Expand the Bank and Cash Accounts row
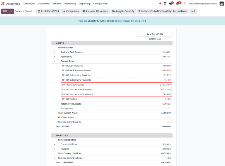 pos(54,52)
